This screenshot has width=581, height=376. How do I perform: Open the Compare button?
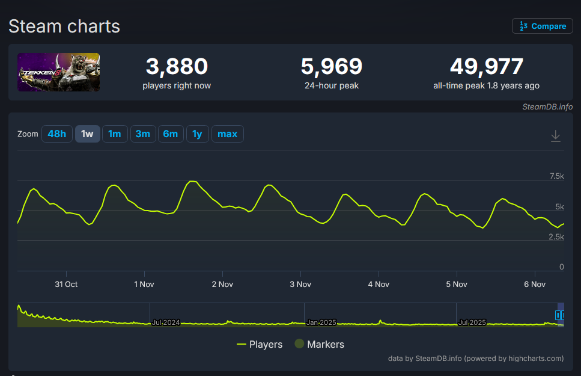pyautogui.click(x=542, y=26)
